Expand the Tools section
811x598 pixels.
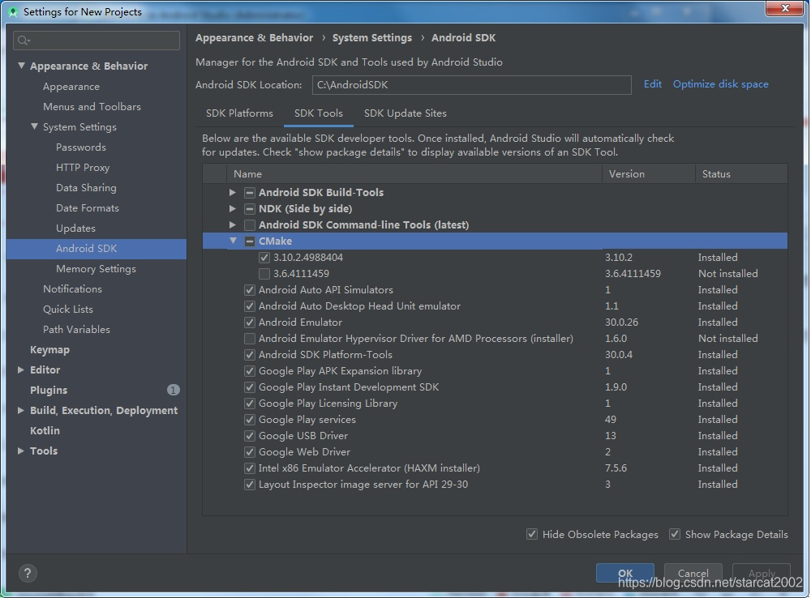(x=21, y=451)
